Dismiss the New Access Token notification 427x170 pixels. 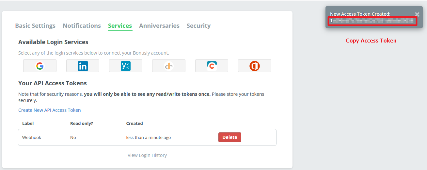(x=417, y=14)
